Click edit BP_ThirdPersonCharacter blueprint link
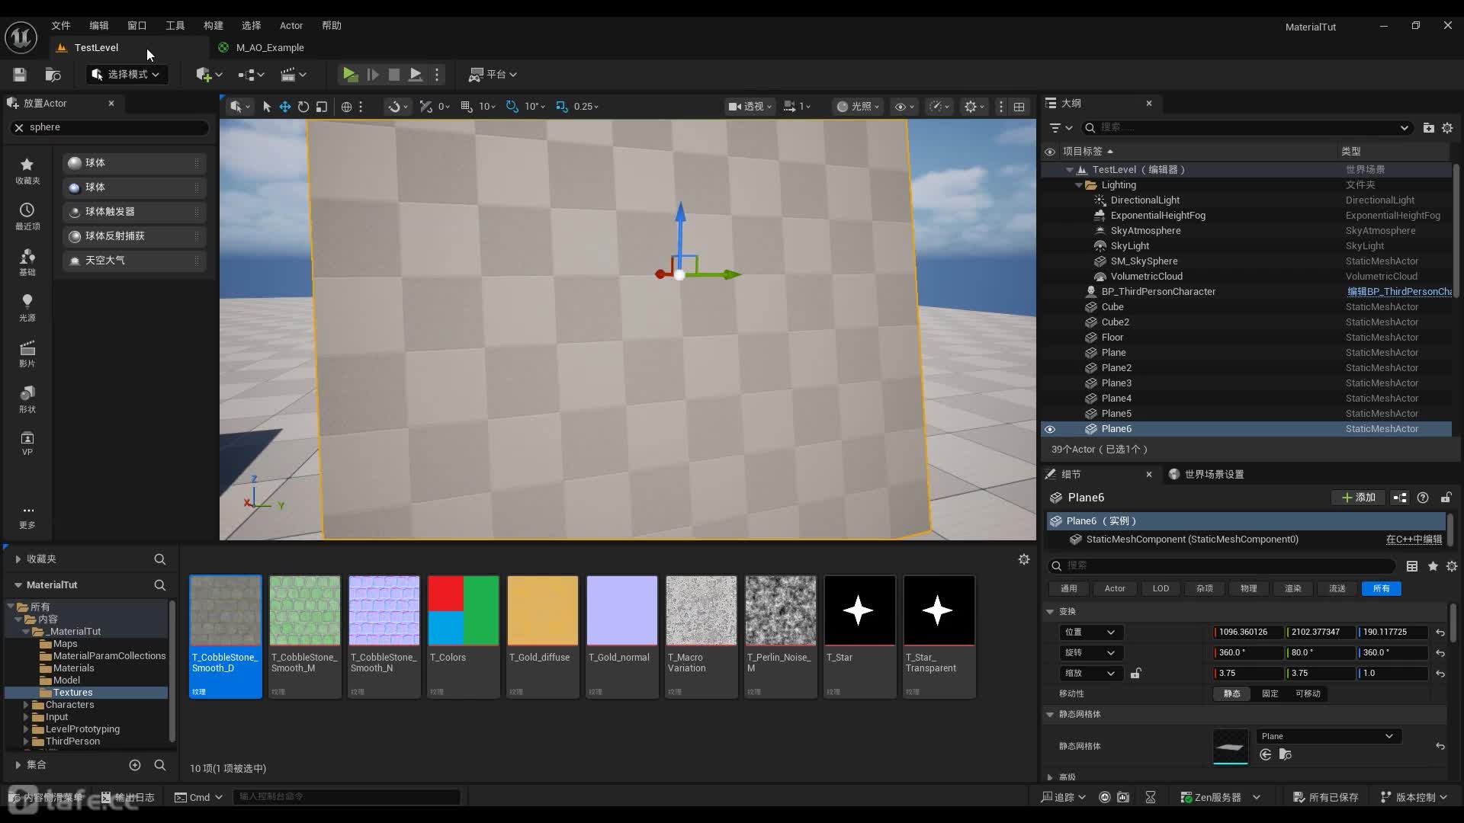The width and height of the screenshot is (1464, 823). click(1398, 292)
